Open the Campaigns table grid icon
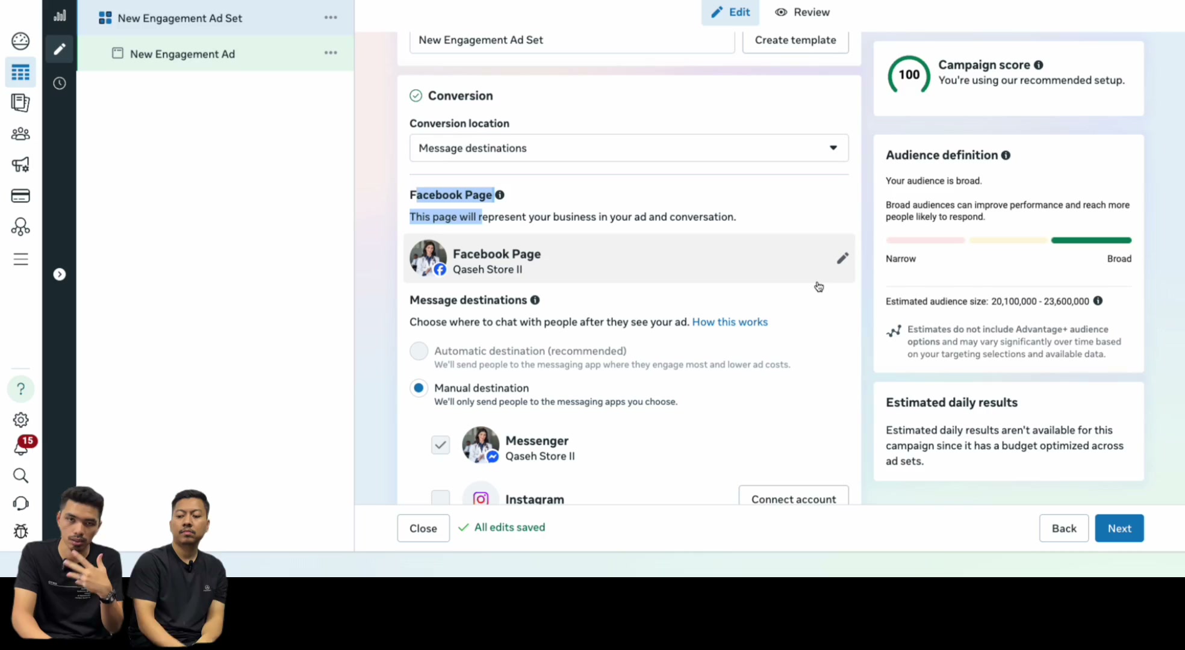1185x650 pixels. click(x=20, y=73)
